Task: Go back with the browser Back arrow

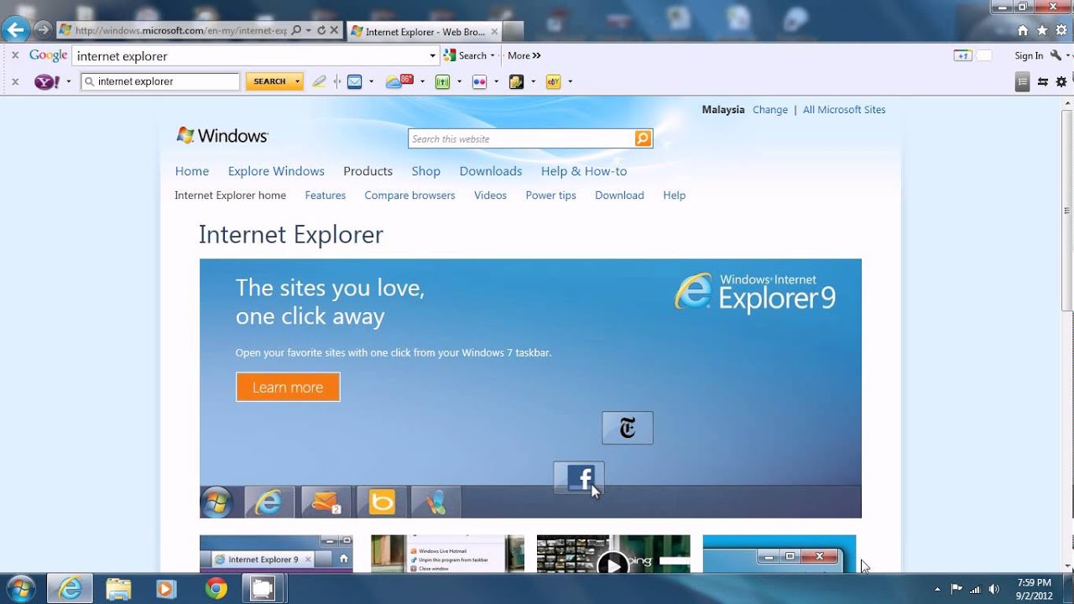Action: tap(14, 31)
